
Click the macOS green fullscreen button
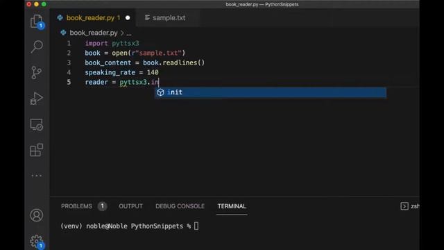44,4
